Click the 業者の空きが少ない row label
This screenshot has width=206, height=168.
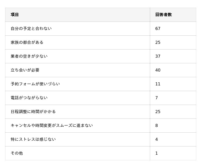pyautogui.click(x=29, y=56)
